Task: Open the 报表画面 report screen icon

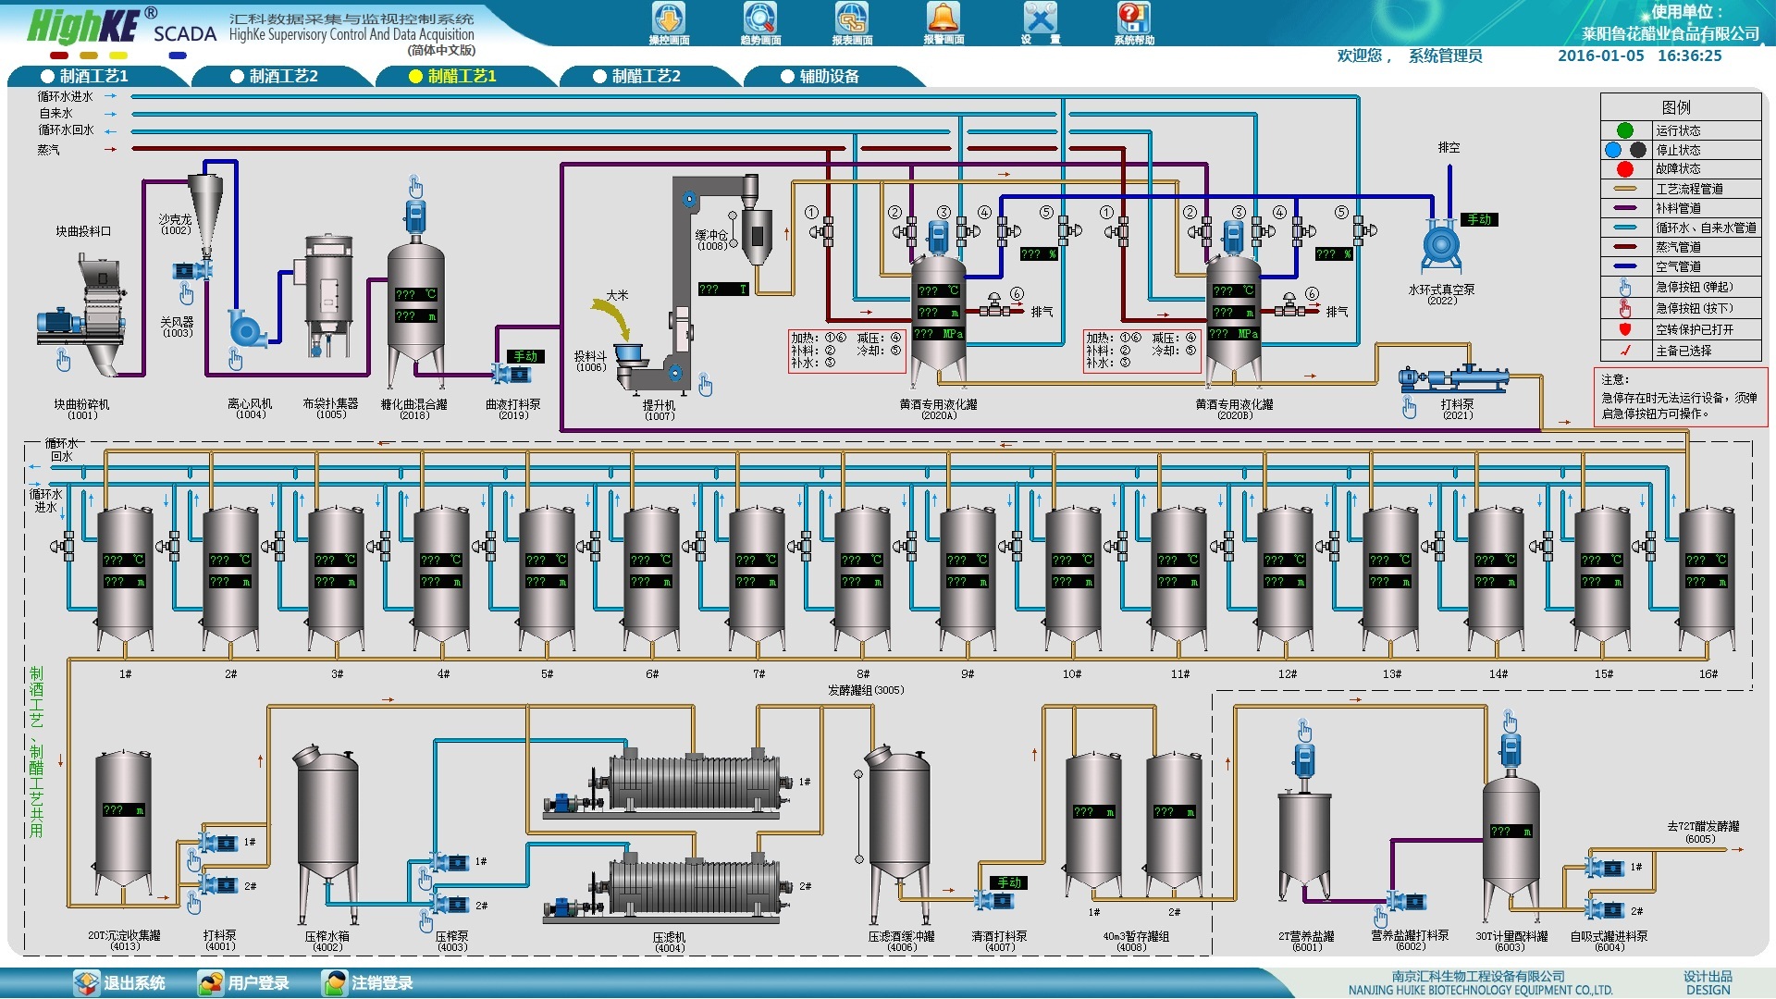Action: (x=852, y=23)
